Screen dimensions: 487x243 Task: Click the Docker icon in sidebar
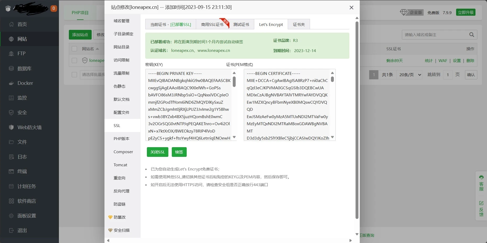click(11, 83)
